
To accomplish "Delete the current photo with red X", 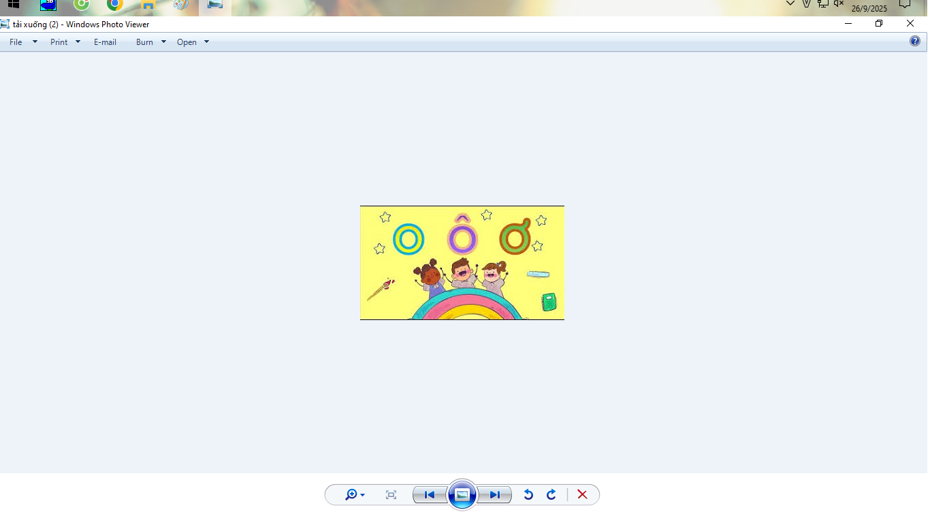I will coord(582,495).
